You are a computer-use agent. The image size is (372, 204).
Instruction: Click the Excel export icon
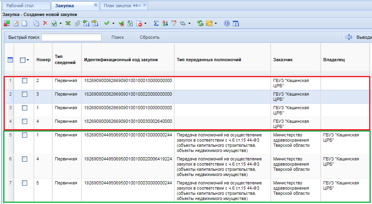click(x=68, y=24)
